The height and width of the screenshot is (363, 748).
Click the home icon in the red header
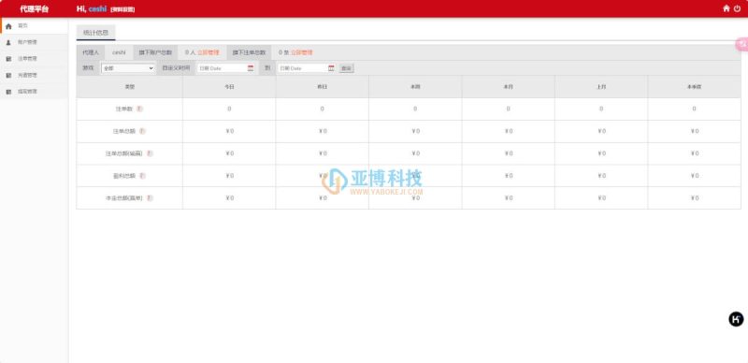[726, 8]
